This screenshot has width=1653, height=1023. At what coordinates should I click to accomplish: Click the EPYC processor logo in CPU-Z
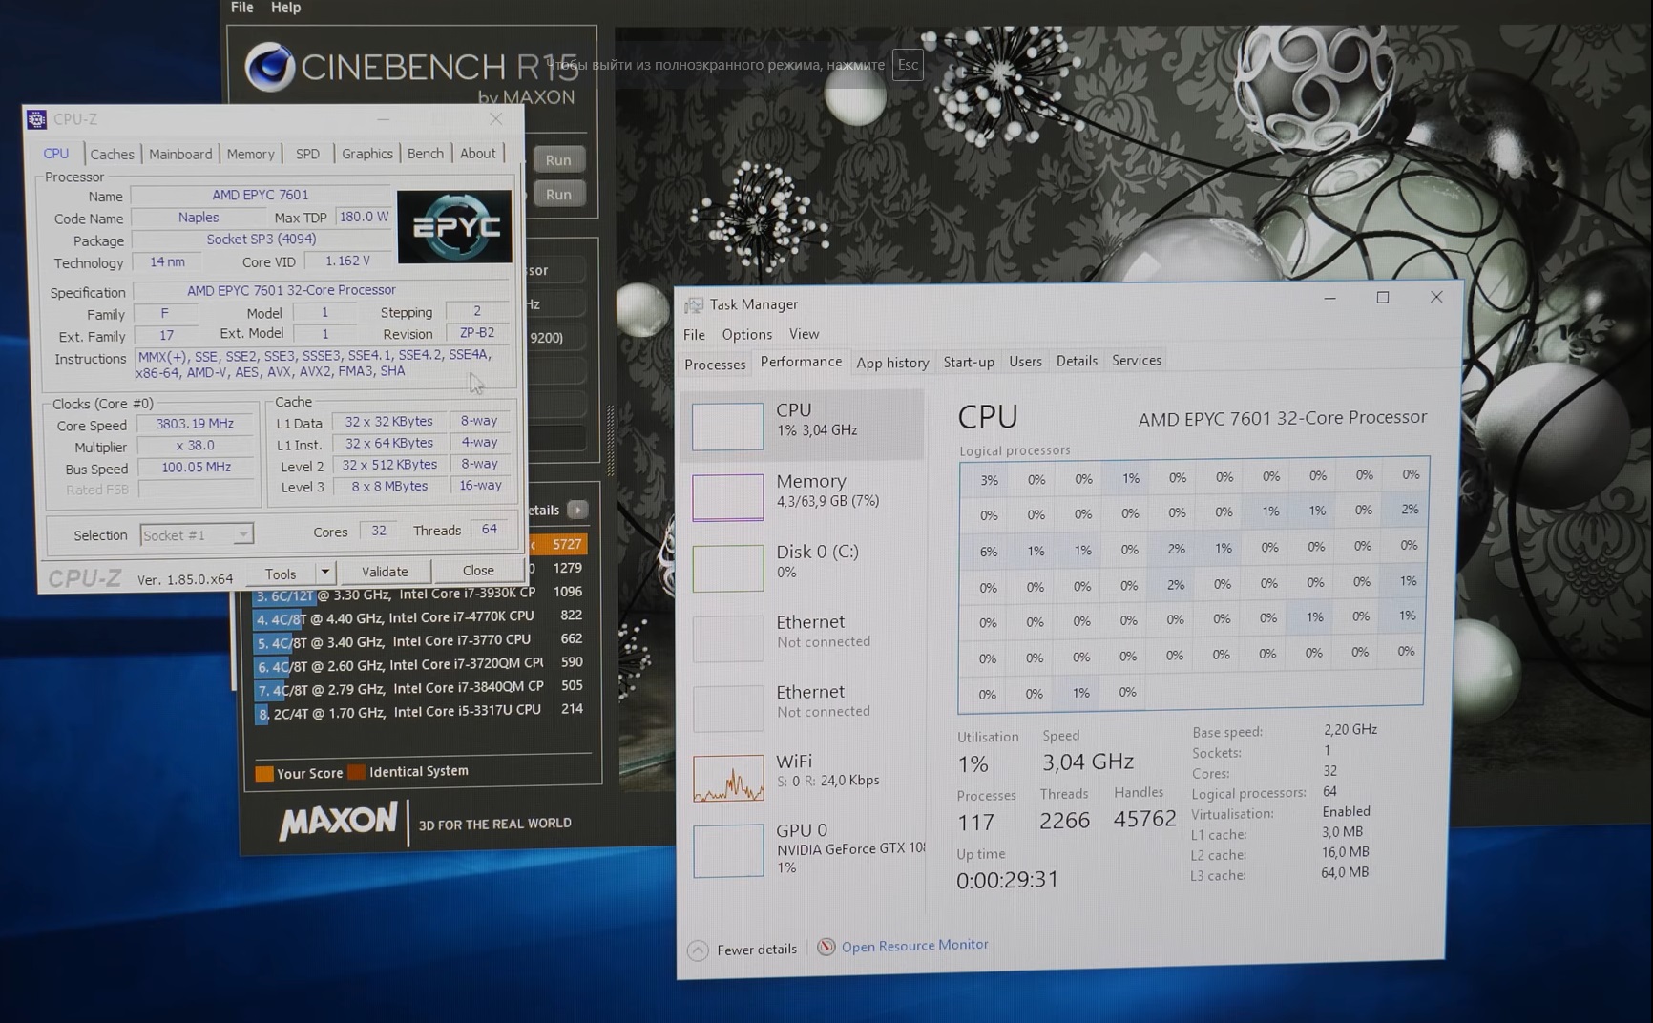(x=454, y=227)
